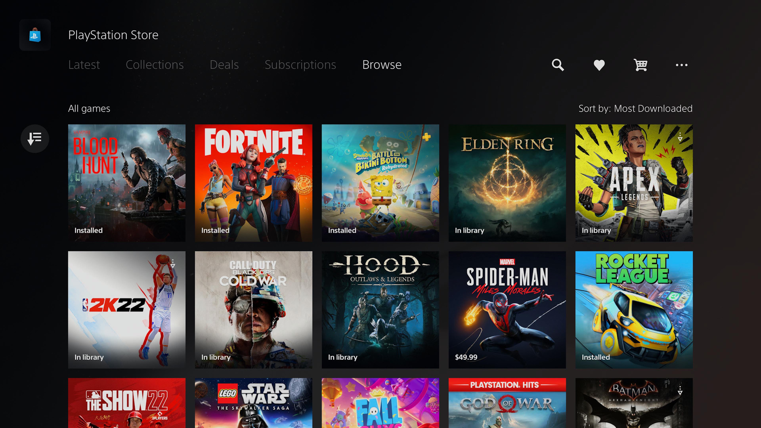Open the Elden Ring game tile
The width and height of the screenshot is (761, 428).
(x=507, y=183)
